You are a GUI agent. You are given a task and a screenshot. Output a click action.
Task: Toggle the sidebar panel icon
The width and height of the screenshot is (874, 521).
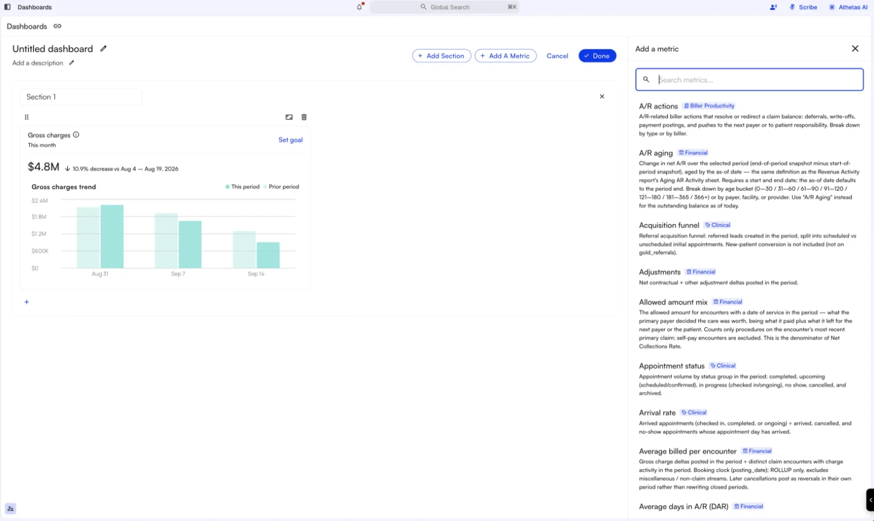tap(7, 7)
